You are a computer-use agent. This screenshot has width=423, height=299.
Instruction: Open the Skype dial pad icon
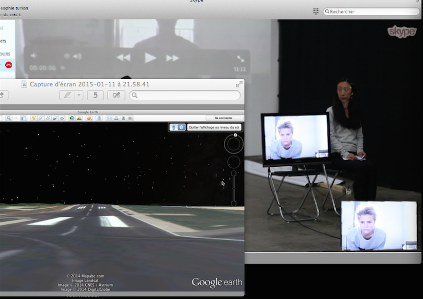tap(316, 11)
